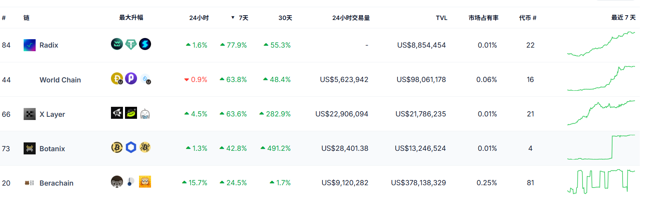Image resolution: width=647 pixels, height=198 pixels.
Task: Click the Chainlink hexagon icon in Botanix row
Action: coord(131,147)
